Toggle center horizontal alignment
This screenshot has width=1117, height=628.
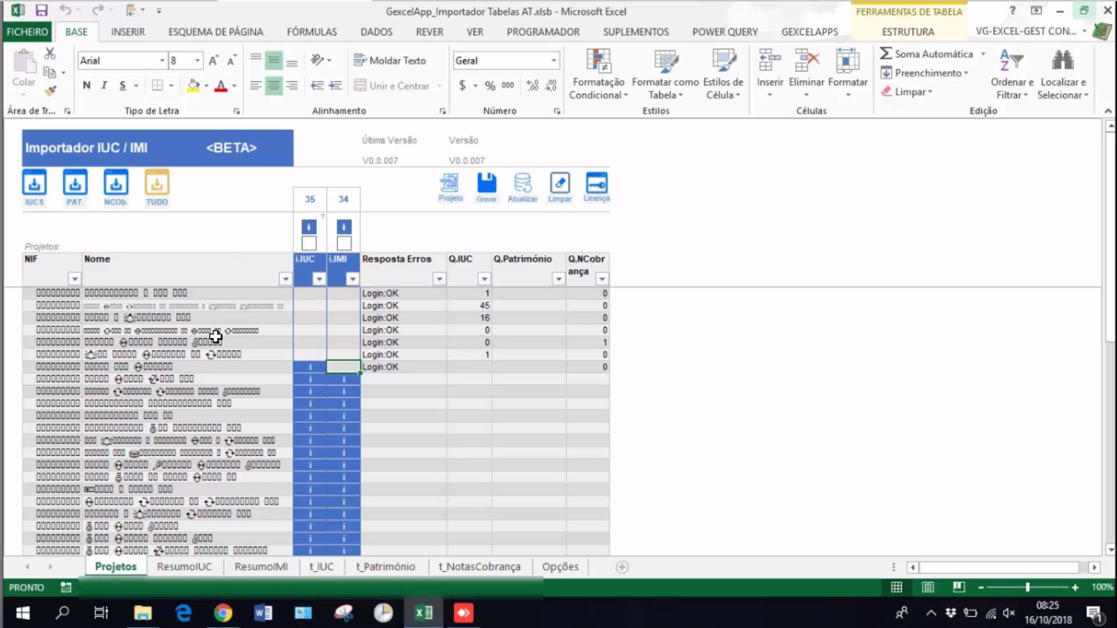coord(273,85)
